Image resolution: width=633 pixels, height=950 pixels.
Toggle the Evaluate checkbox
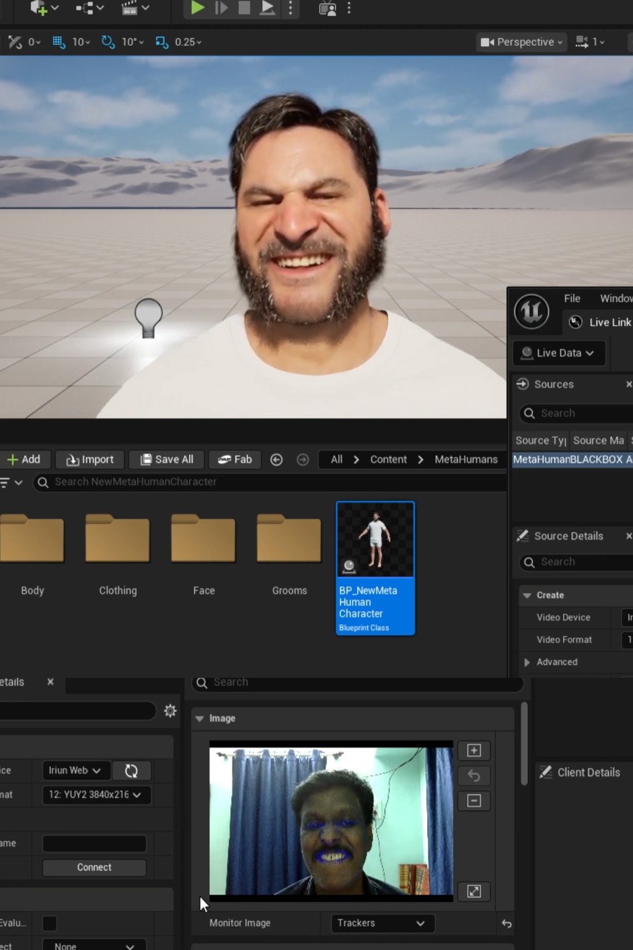tap(50, 923)
